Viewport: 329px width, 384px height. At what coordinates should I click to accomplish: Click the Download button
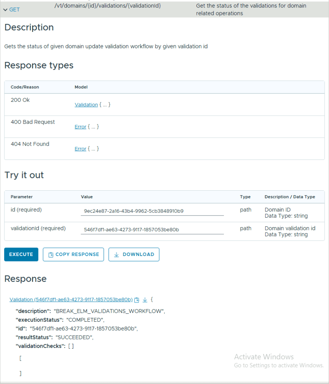tap(134, 254)
